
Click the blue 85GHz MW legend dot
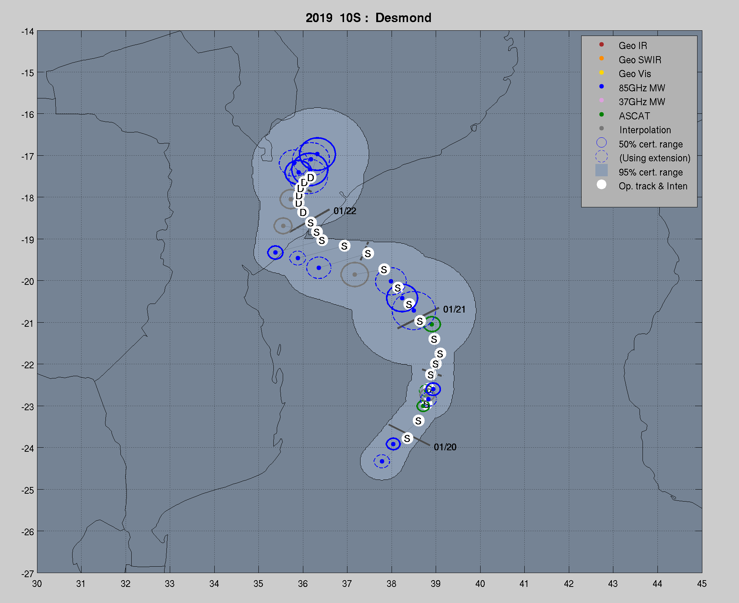[601, 86]
